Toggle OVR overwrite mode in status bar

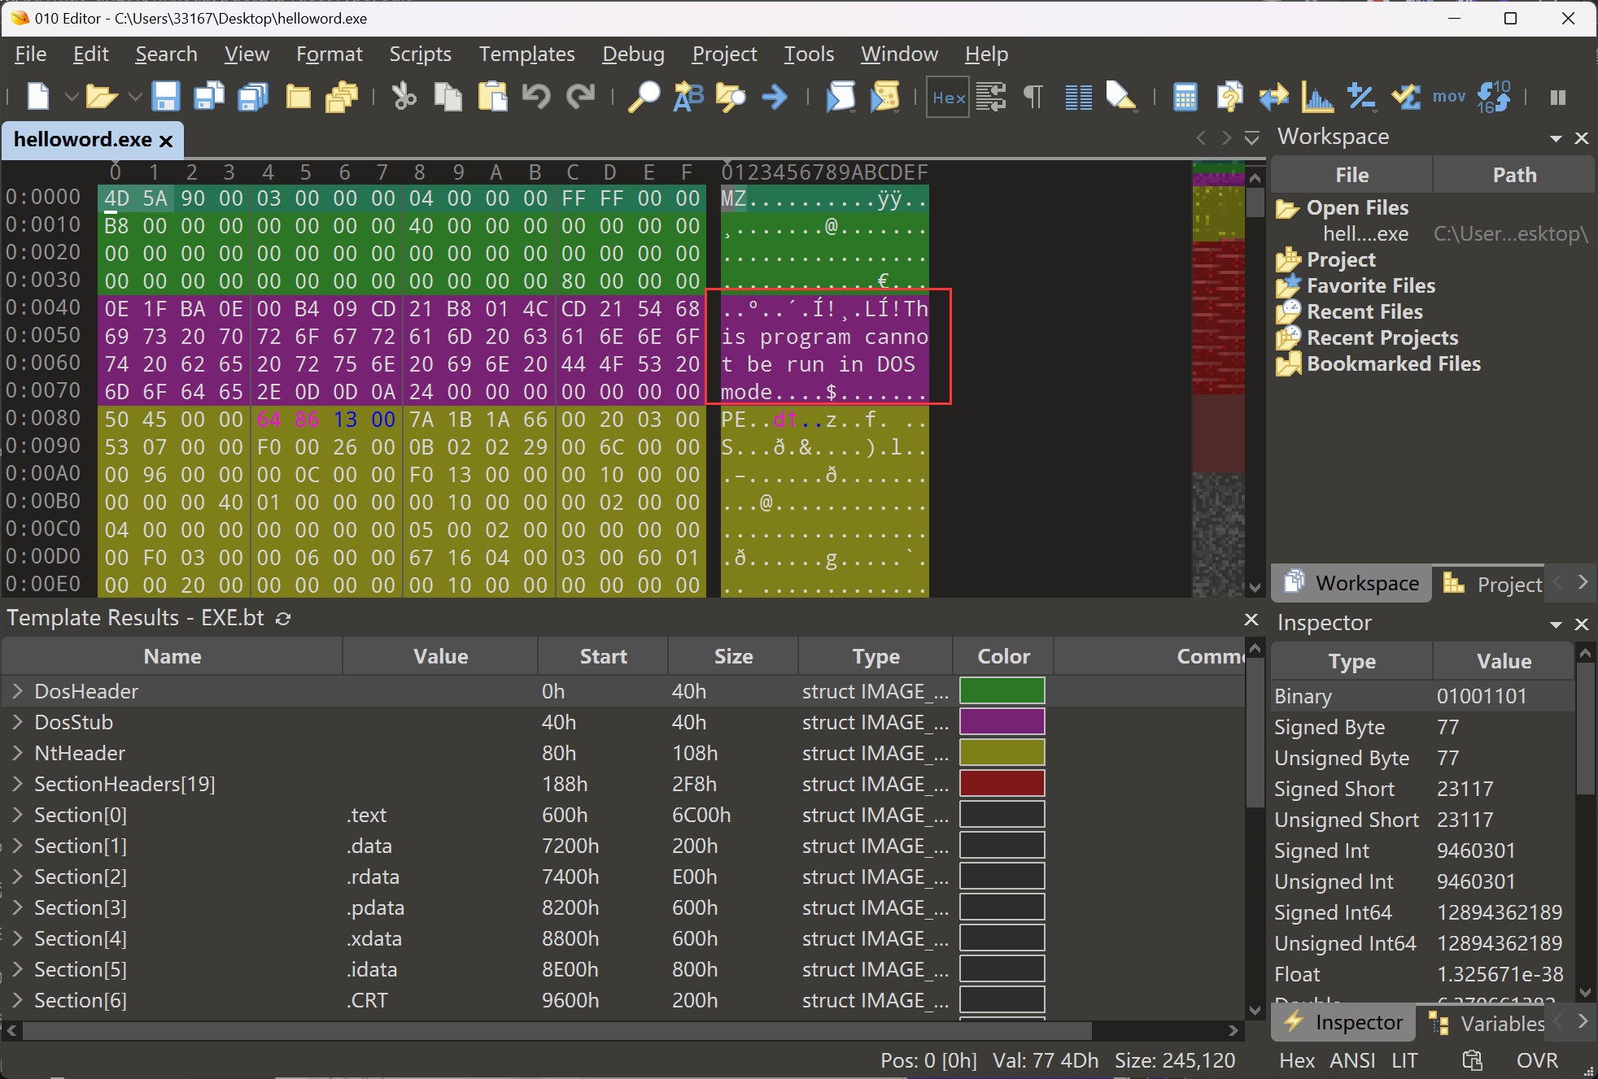(x=1537, y=1060)
